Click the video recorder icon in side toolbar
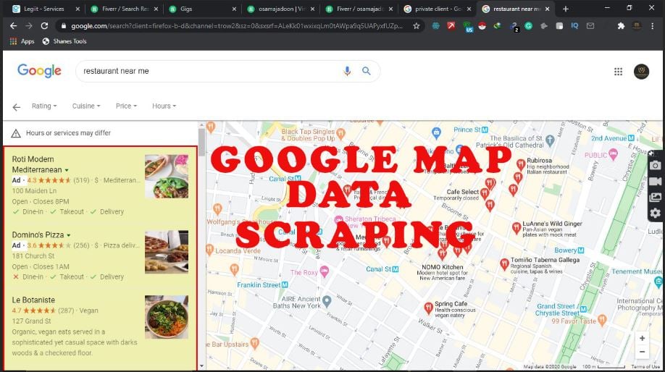This screenshot has height=372, width=665. 656,182
